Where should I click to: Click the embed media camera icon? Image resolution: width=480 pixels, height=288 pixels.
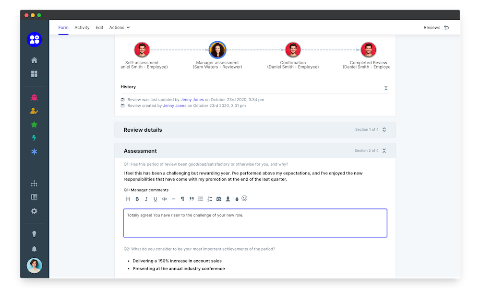219,199
